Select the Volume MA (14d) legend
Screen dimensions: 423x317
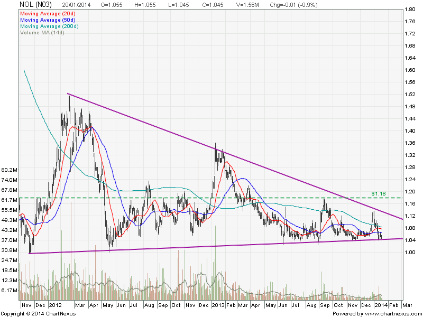42,33
